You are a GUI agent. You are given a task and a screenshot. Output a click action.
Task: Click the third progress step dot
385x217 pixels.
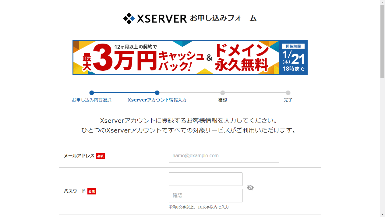point(223,93)
